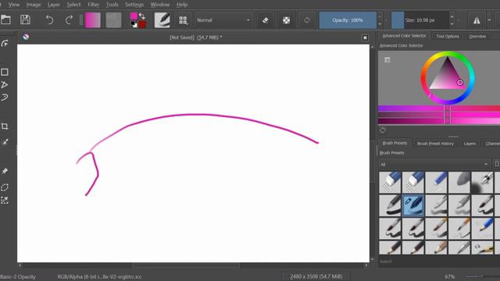Open the Tools menu

tap(112, 5)
